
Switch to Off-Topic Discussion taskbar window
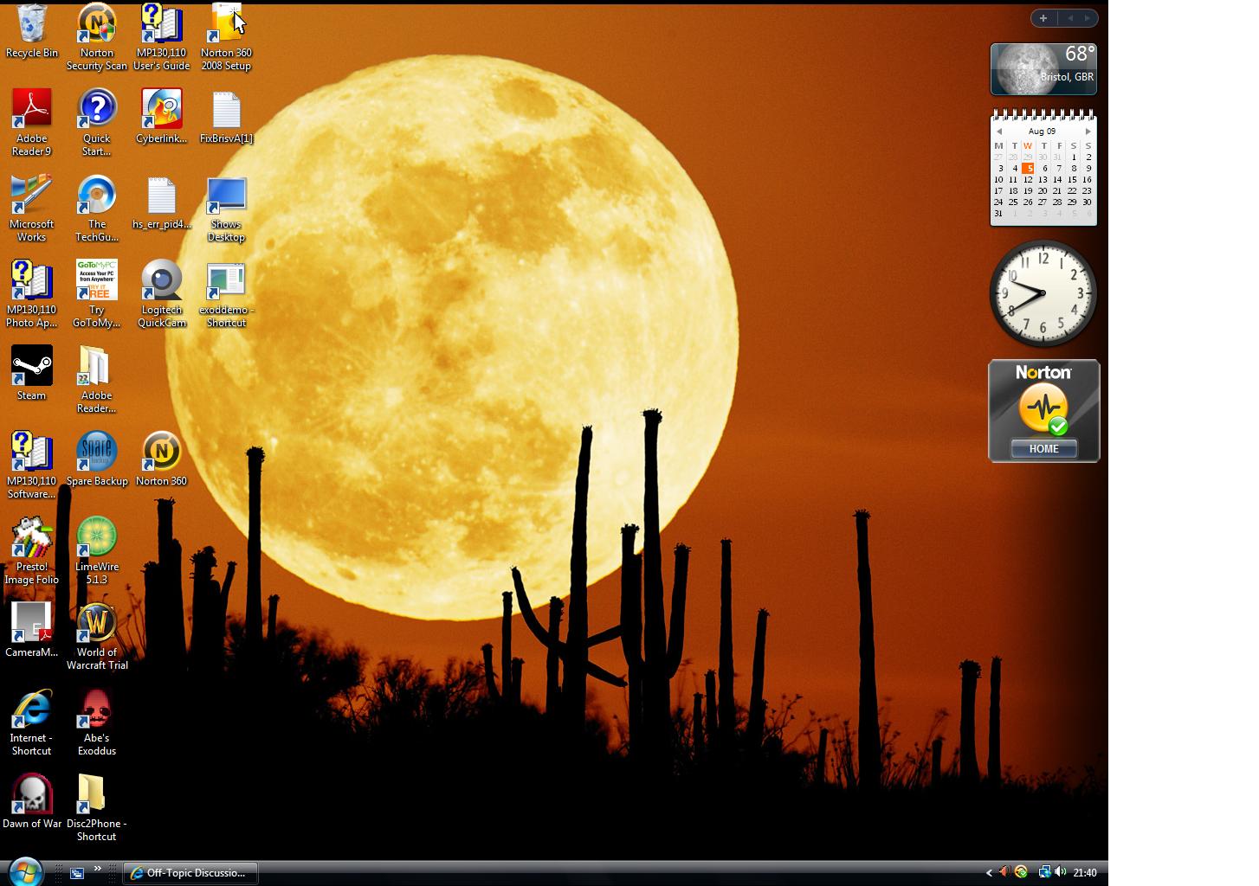click(x=190, y=873)
